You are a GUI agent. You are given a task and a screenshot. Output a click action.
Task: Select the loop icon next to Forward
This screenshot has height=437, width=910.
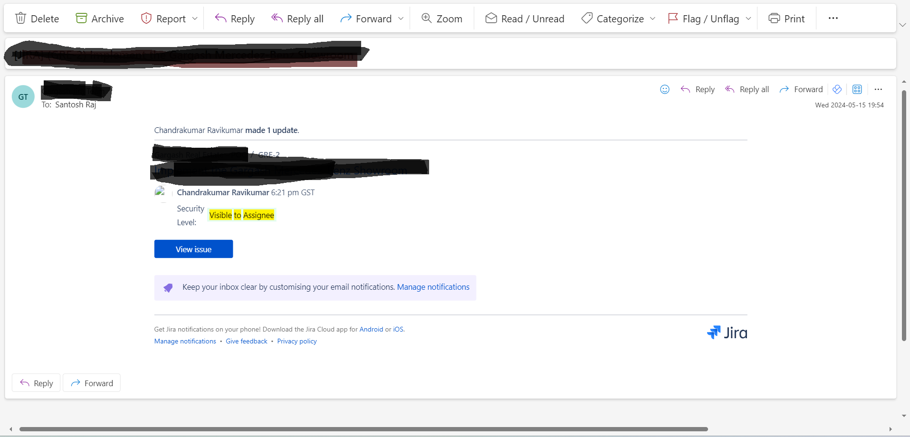click(x=837, y=89)
